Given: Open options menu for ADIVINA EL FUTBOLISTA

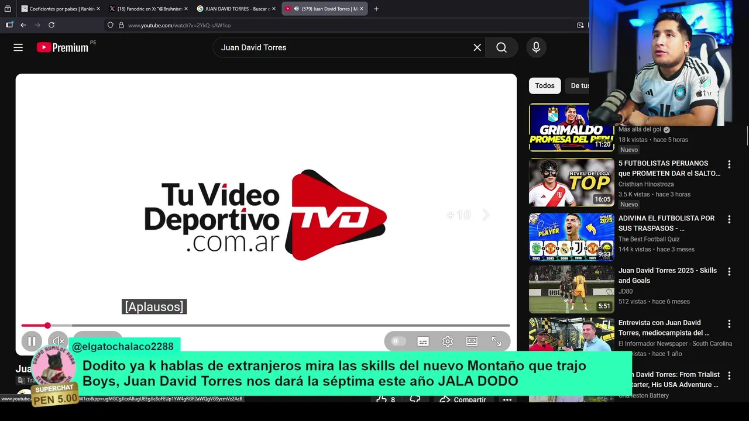Looking at the screenshot, I should 729,220.
